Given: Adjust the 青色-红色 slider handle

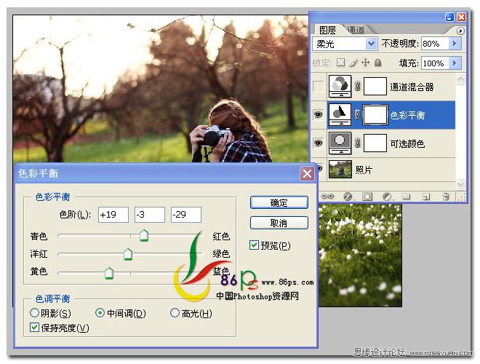Looking at the screenshot, I should tap(144, 235).
